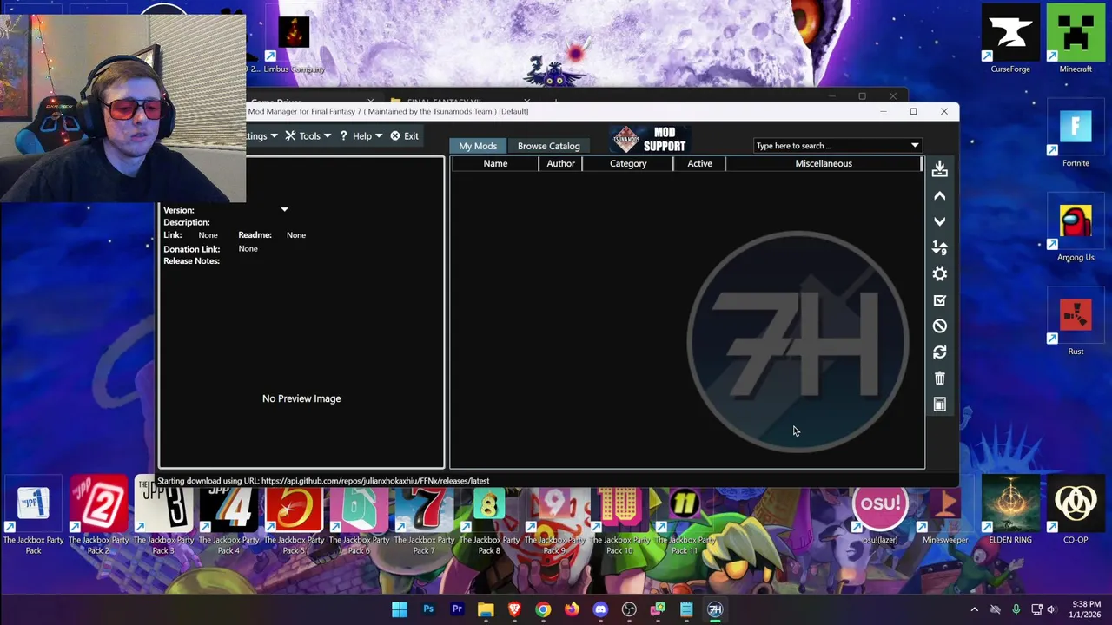The height and width of the screenshot is (625, 1112).
Task: Open Brave browser from the taskbar
Action: (514, 609)
